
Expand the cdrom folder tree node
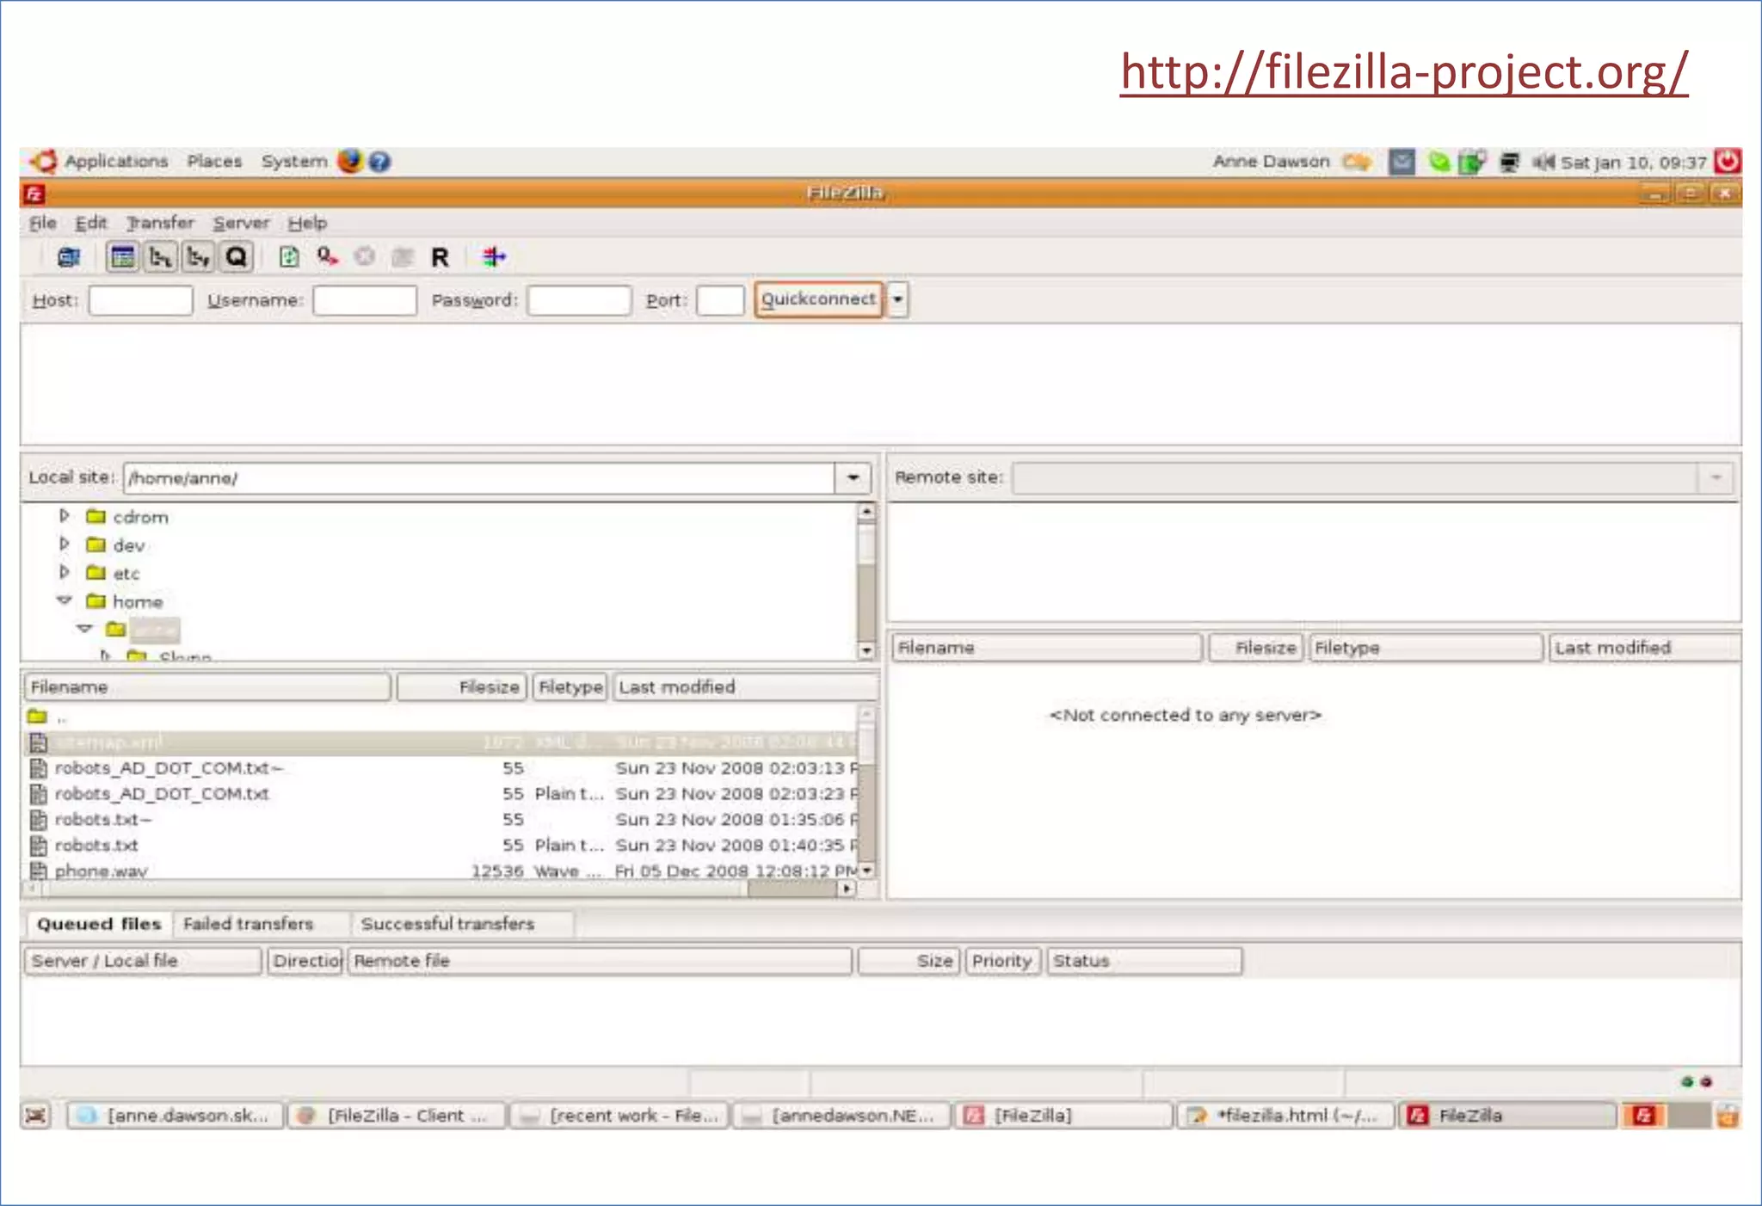[x=64, y=516]
